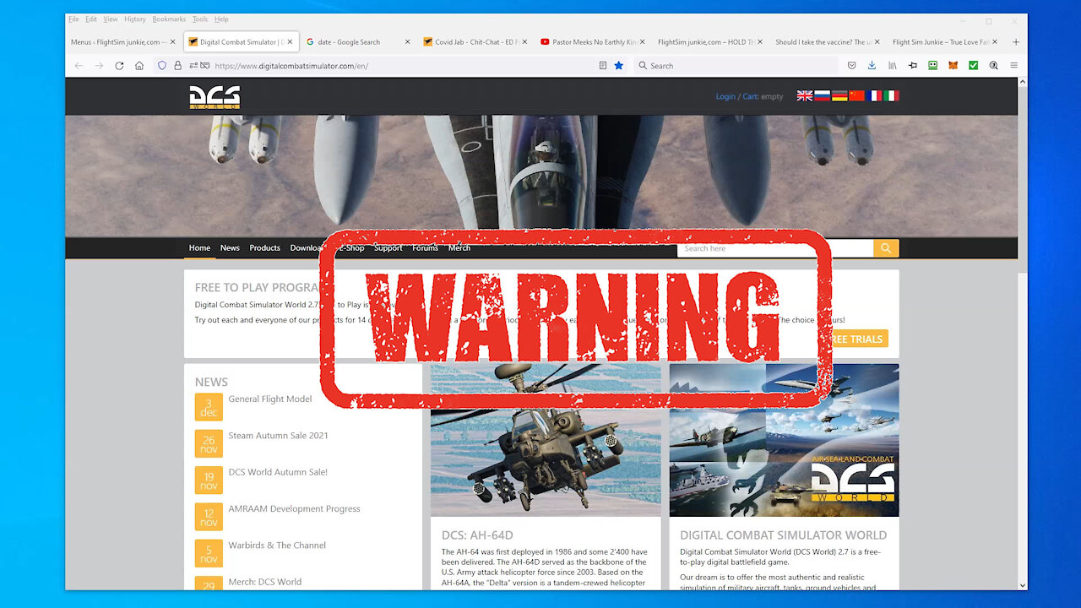
Task: Open the News site navigation item
Action: [230, 248]
